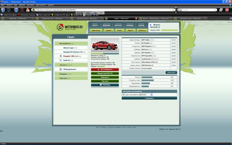Image resolution: width=232 pixels, height=145 pixels.
Task: Click the steering wheel icon beside Оборудование
Action: 61,69
